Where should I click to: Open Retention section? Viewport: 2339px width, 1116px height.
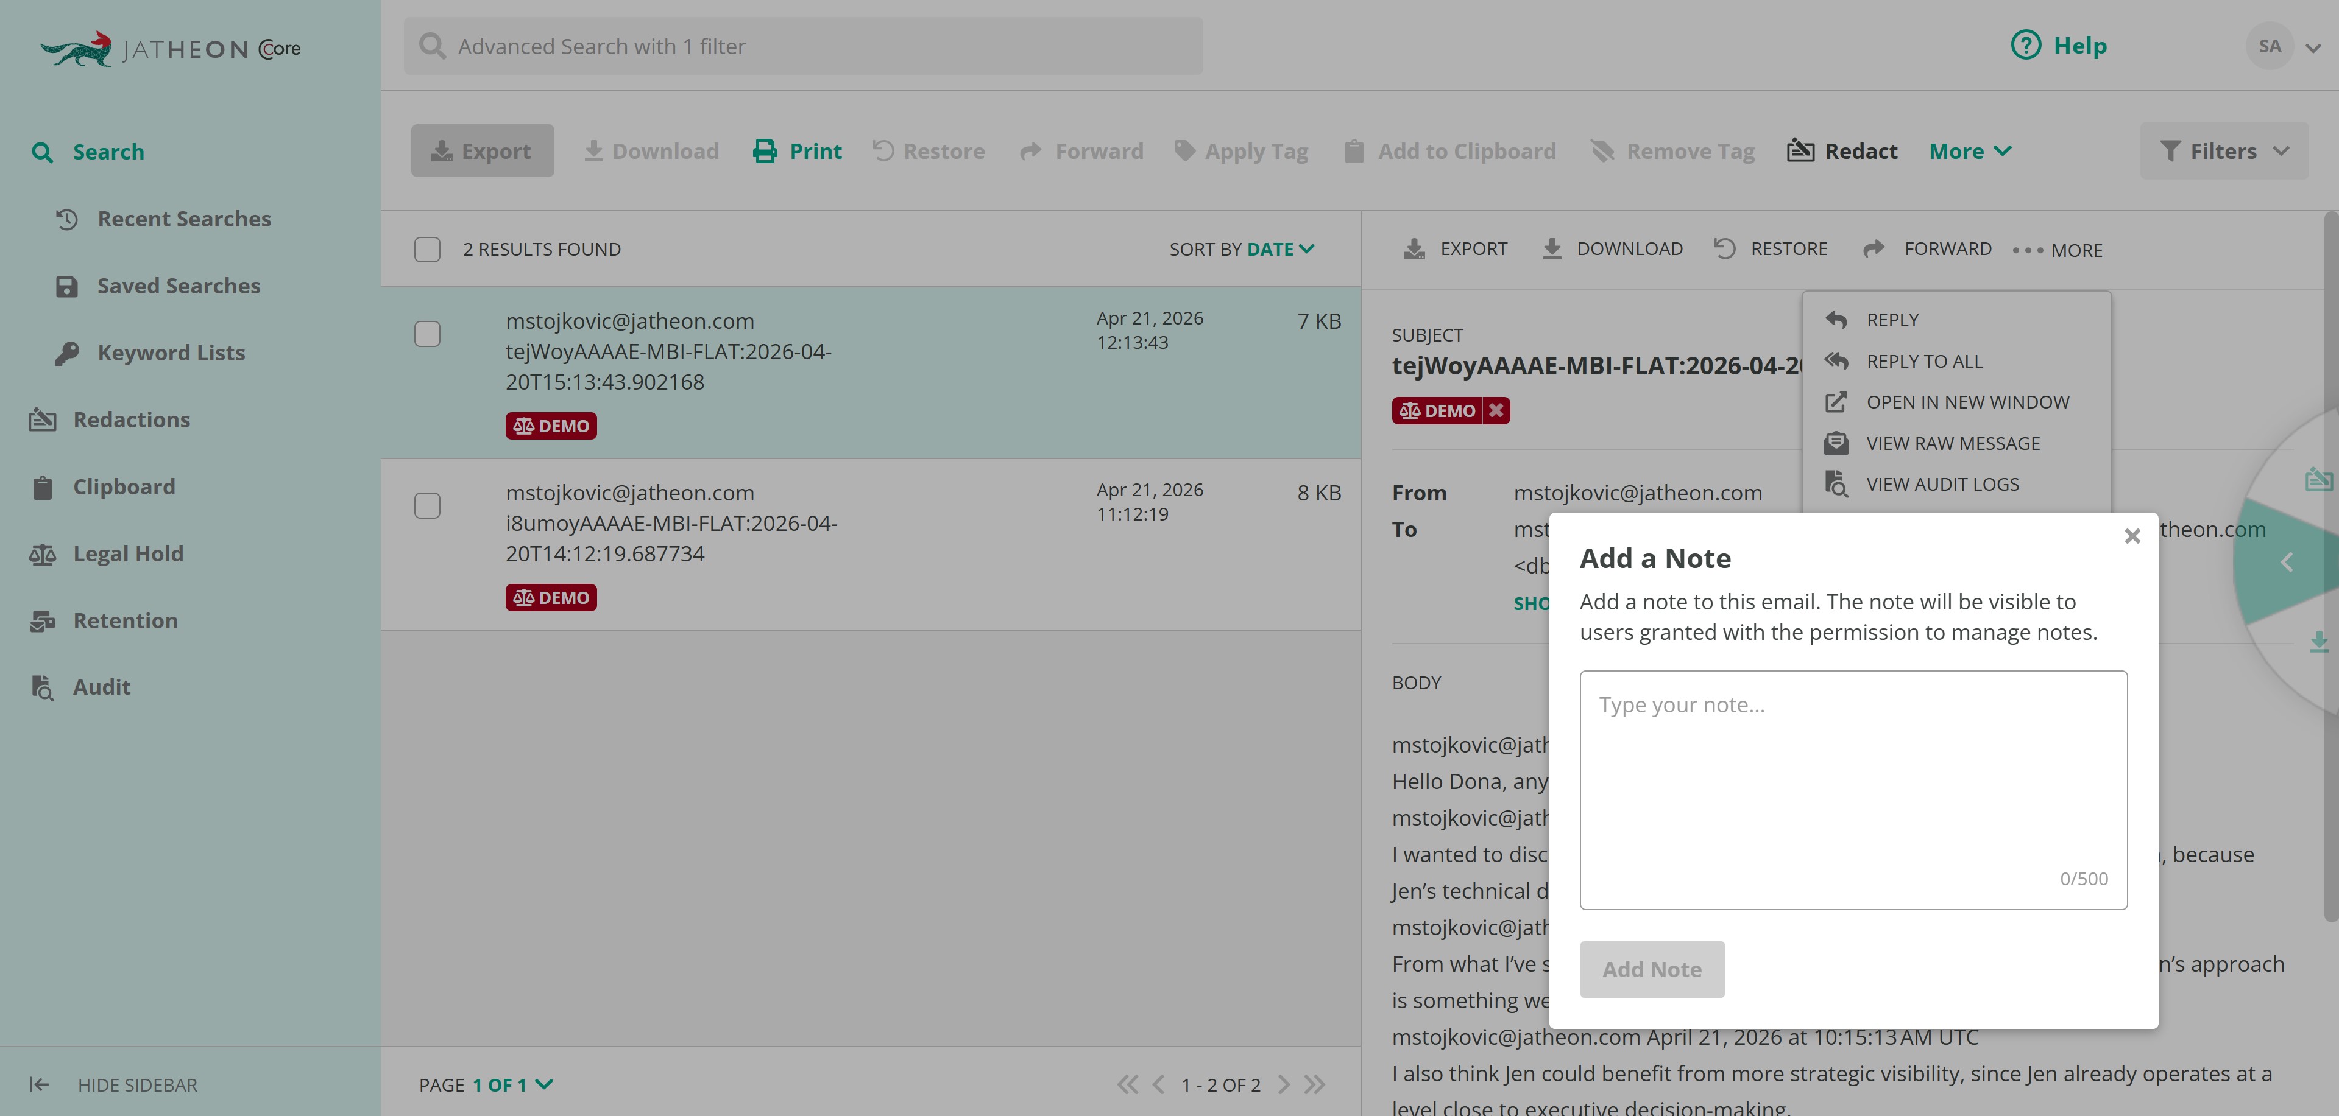(x=104, y=620)
